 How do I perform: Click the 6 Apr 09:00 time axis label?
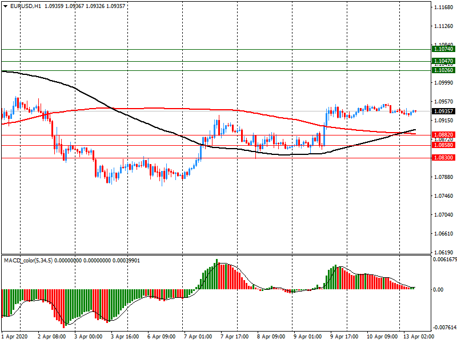coord(162,337)
